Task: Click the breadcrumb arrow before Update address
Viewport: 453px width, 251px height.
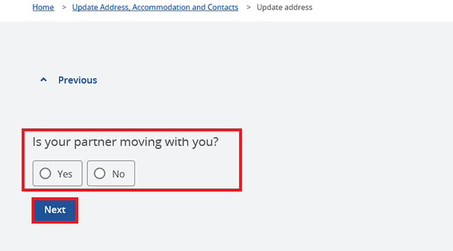Action: coord(248,7)
